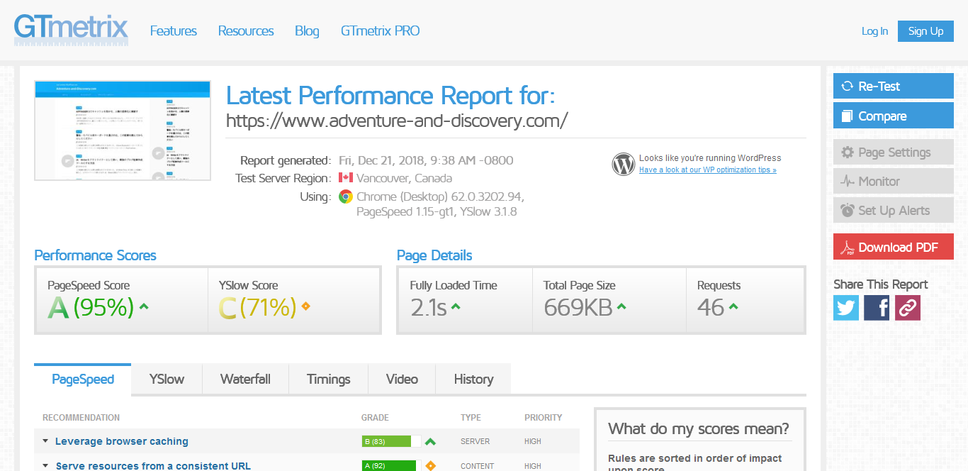This screenshot has width=968, height=471.
Task: Click Set Up Alerts
Action: tap(894, 211)
